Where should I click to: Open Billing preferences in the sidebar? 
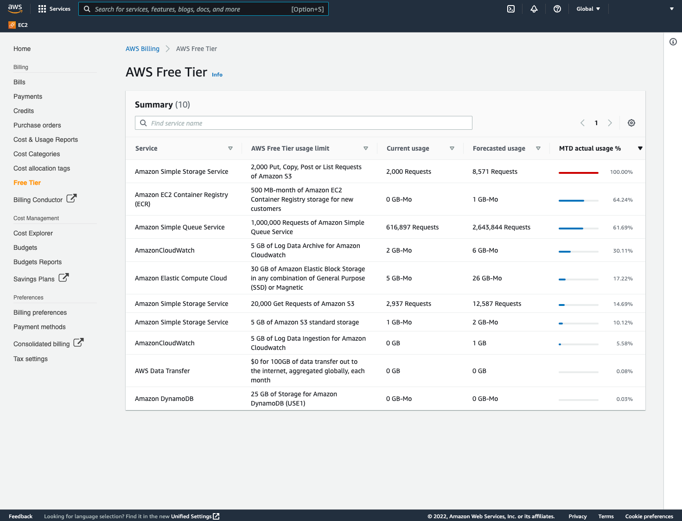40,312
